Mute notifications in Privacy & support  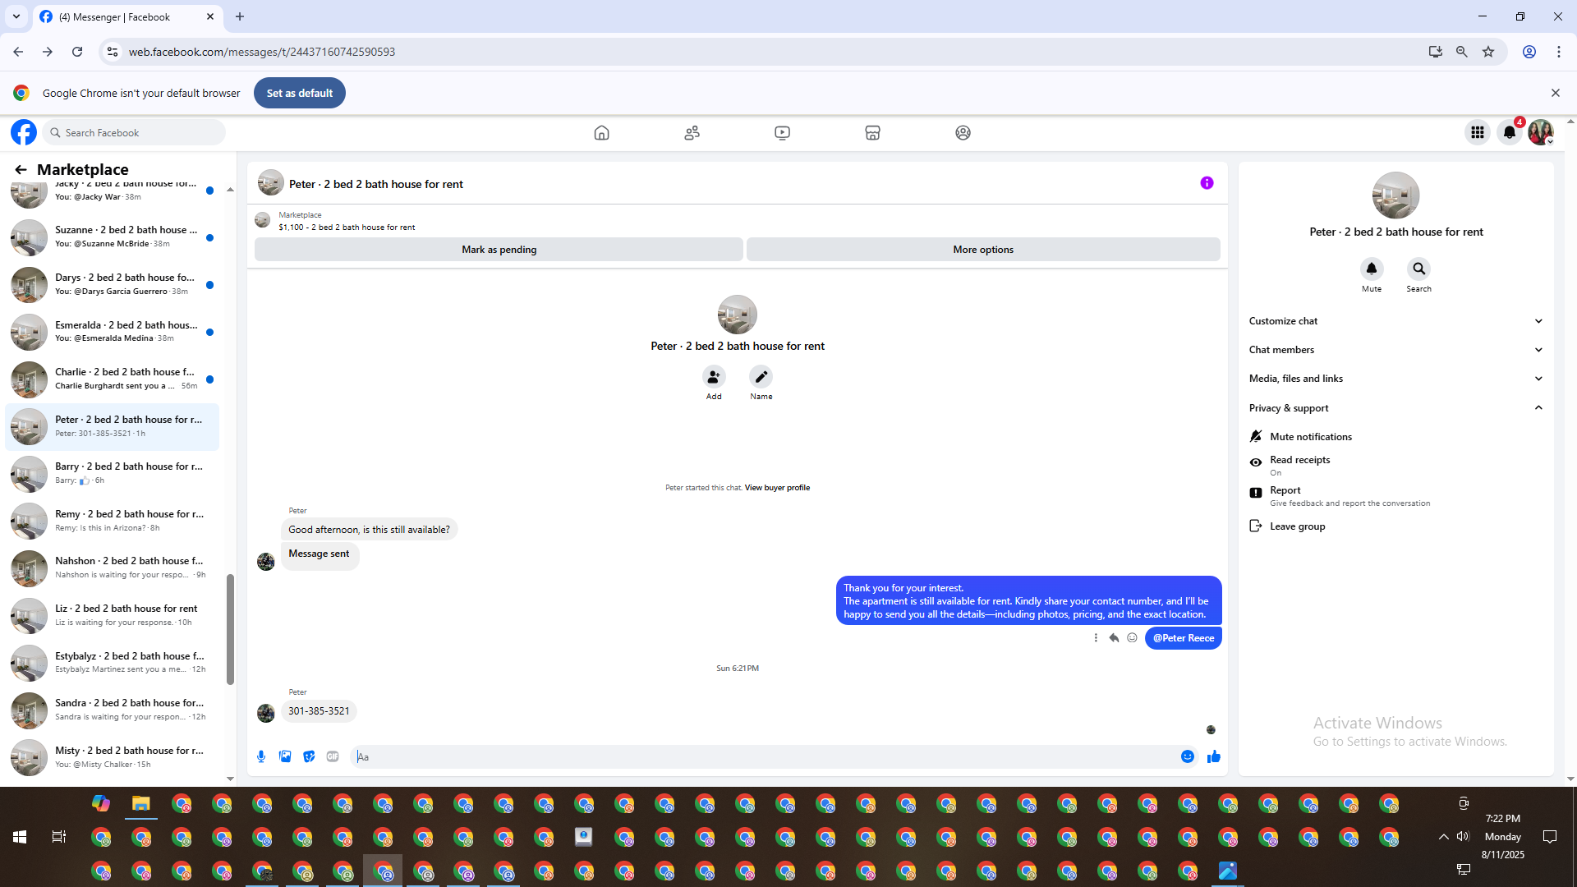click(x=1310, y=437)
